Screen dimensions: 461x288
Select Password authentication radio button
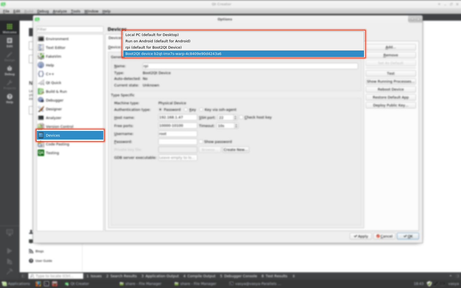[160, 110]
